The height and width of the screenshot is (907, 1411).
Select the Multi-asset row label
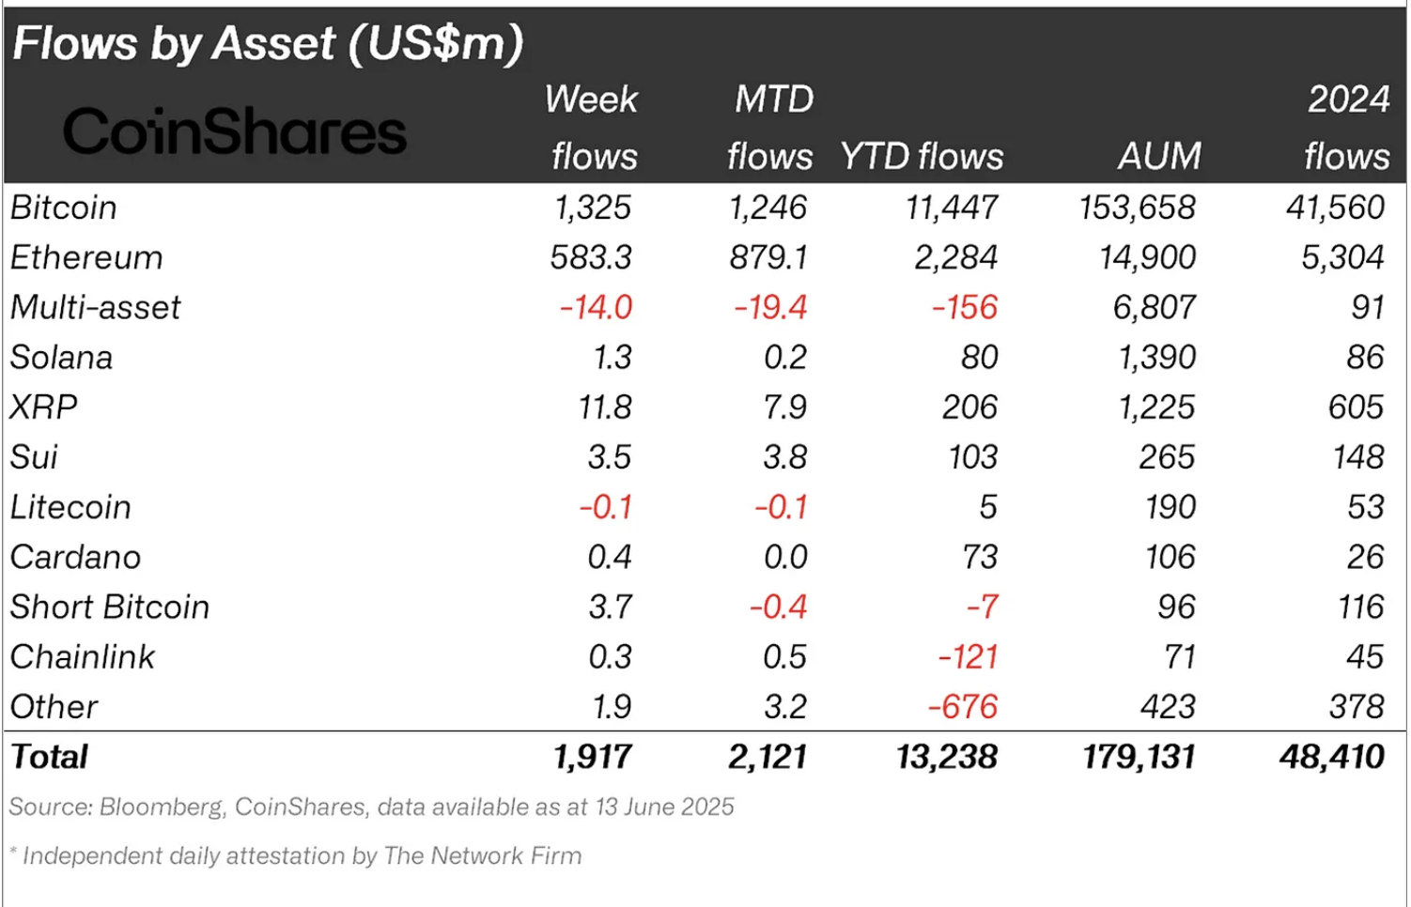(x=95, y=307)
